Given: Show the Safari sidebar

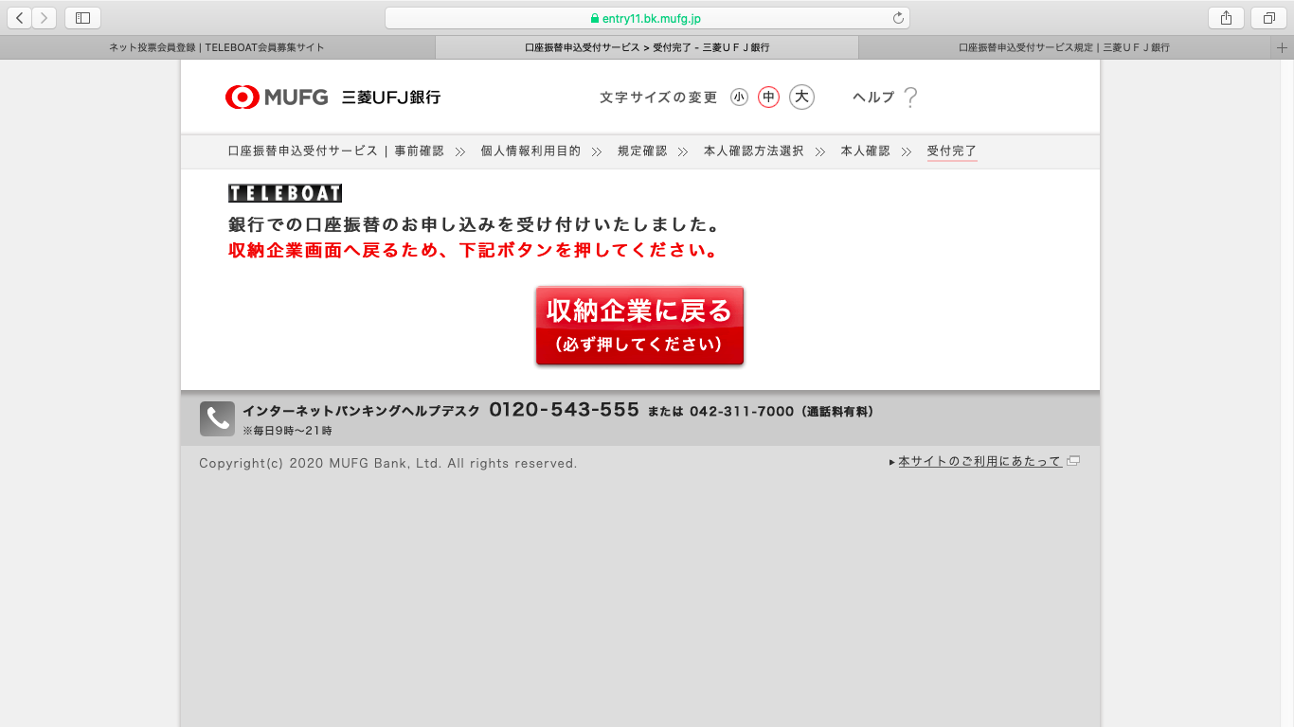Looking at the screenshot, I should (x=82, y=18).
